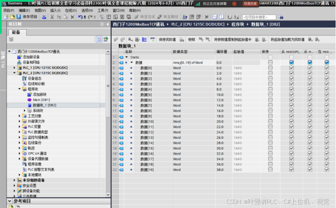
Task: Click the Open Project folder icon
Action: click(x=13, y=17)
